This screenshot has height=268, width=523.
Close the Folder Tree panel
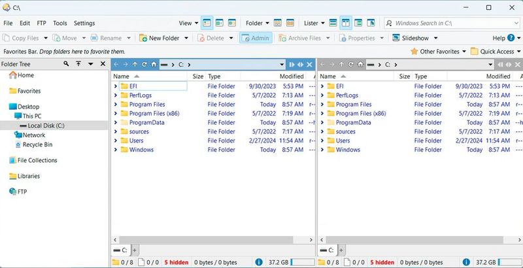pyautogui.click(x=103, y=64)
